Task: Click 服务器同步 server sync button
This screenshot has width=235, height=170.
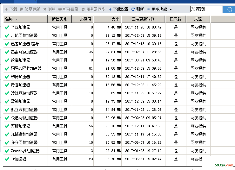Action: [93, 9]
